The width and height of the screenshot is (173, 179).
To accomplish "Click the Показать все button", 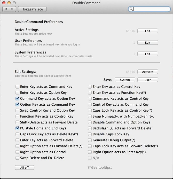I will tap(32, 9).
